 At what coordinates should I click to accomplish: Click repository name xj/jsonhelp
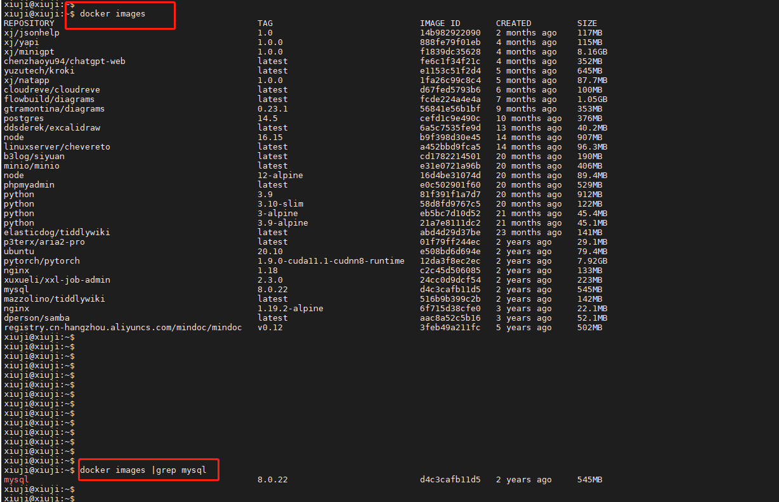(32, 32)
